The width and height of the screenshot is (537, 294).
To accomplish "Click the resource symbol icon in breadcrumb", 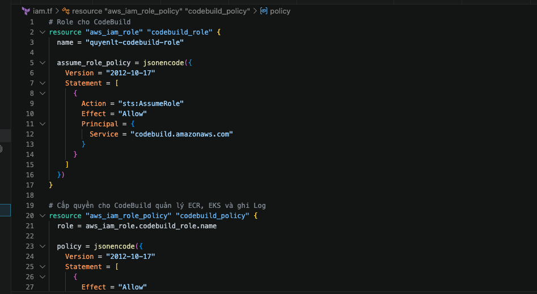I will pyautogui.click(x=66, y=11).
